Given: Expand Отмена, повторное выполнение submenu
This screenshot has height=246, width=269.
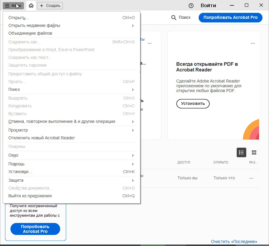Looking at the screenshot, I should click(x=72, y=122).
